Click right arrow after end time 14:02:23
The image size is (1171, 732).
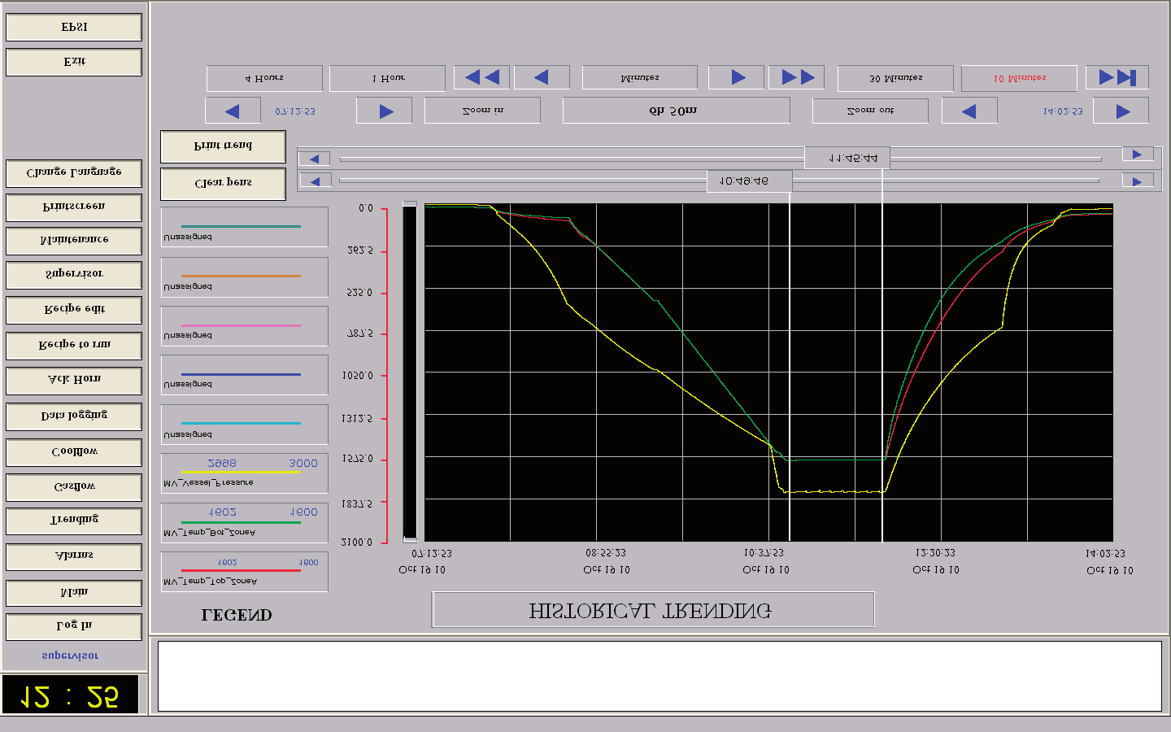point(1121,111)
